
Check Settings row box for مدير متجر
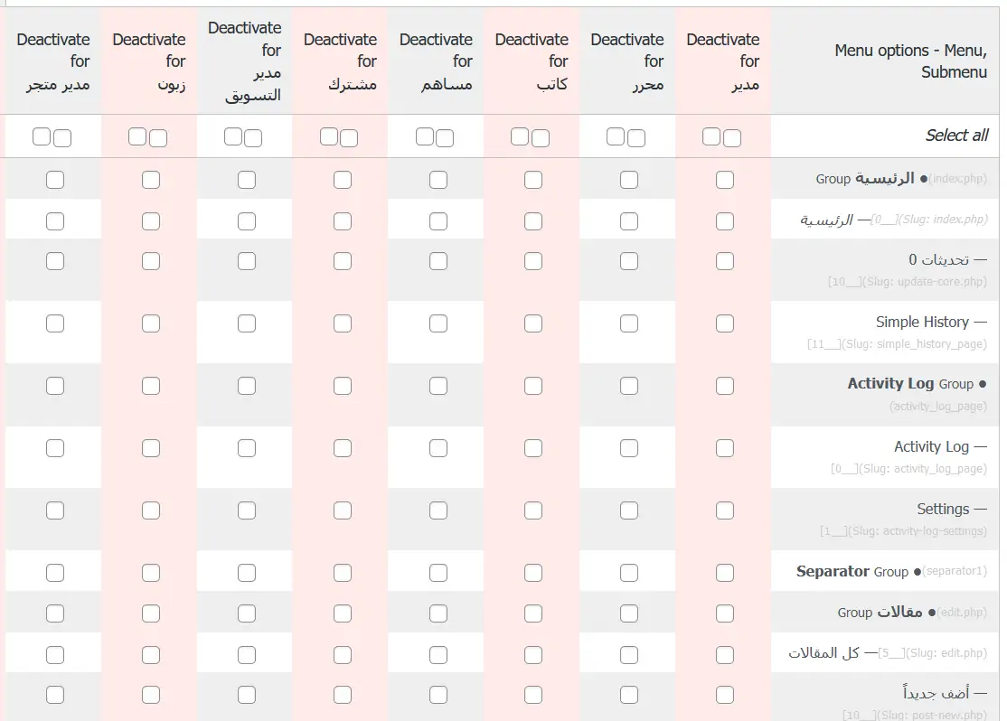[55, 510]
